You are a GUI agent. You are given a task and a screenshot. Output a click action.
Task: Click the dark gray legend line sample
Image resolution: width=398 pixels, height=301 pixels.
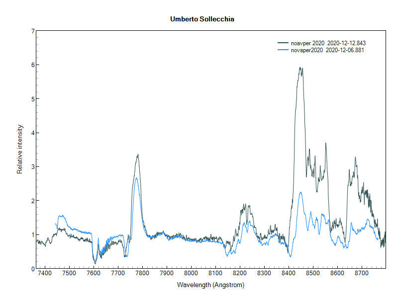(x=283, y=43)
